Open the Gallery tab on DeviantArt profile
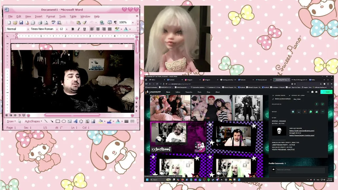Viewport: 338px width, 190px height. coord(178,92)
